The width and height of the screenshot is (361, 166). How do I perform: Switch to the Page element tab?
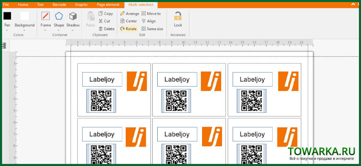[108, 5]
